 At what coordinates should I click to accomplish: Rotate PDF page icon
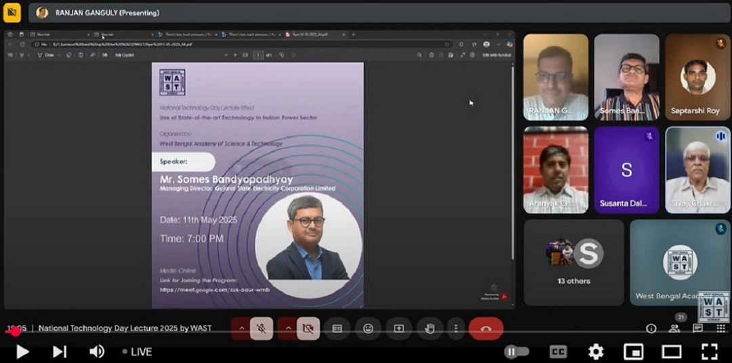pyautogui.click(x=281, y=55)
